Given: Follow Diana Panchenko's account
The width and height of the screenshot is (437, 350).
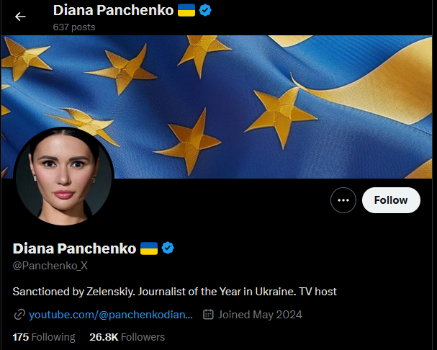Looking at the screenshot, I should [x=391, y=200].
